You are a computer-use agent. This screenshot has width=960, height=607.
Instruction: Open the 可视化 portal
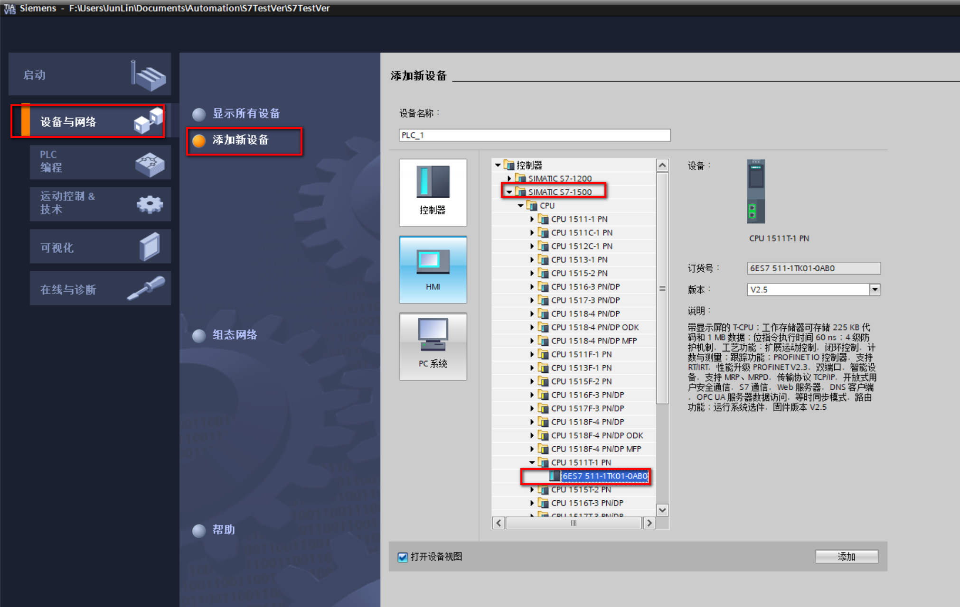coord(100,247)
